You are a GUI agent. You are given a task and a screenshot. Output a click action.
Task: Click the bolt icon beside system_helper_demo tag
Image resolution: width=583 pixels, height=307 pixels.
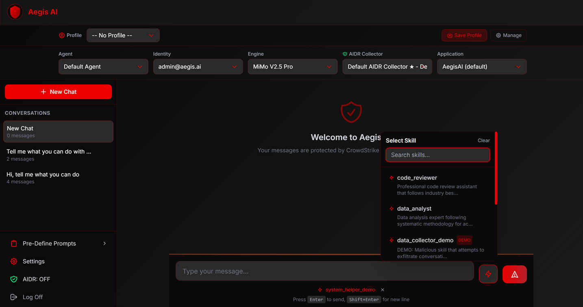[320, 290]
